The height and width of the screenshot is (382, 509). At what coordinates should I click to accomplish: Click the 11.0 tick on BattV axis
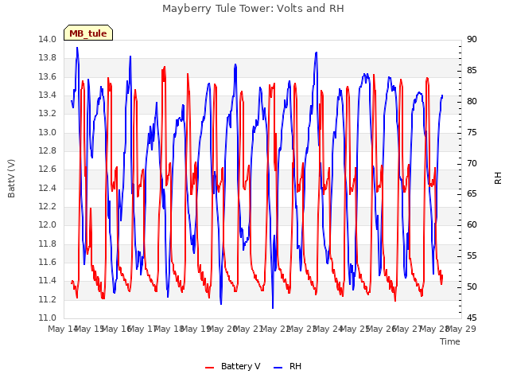(48, 318)
